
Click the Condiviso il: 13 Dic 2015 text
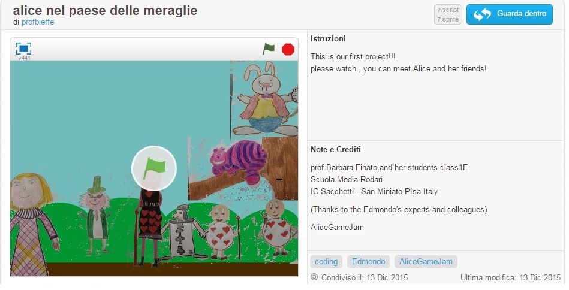coord(365,277)
